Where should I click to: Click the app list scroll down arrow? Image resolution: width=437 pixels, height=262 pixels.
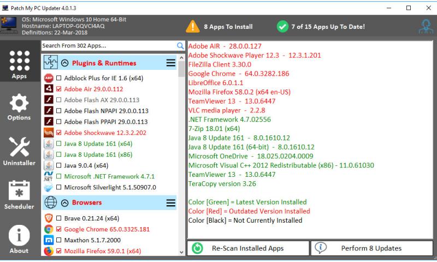pos(182,252)
